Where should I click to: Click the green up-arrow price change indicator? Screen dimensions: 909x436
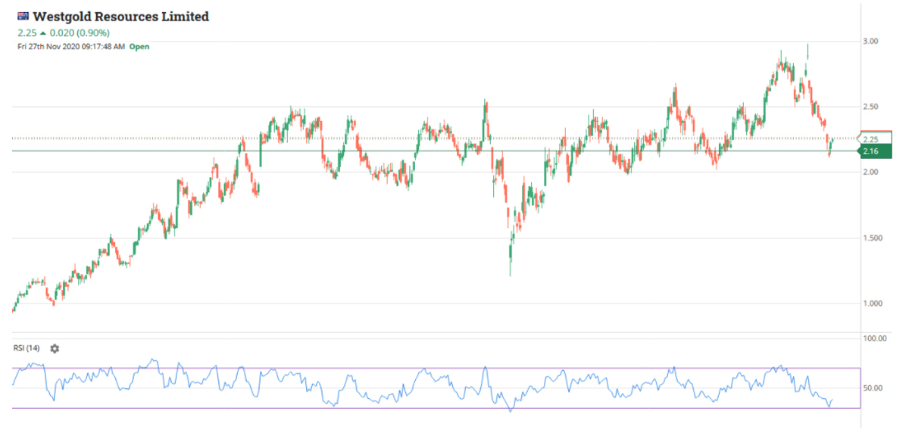point(43,33)
